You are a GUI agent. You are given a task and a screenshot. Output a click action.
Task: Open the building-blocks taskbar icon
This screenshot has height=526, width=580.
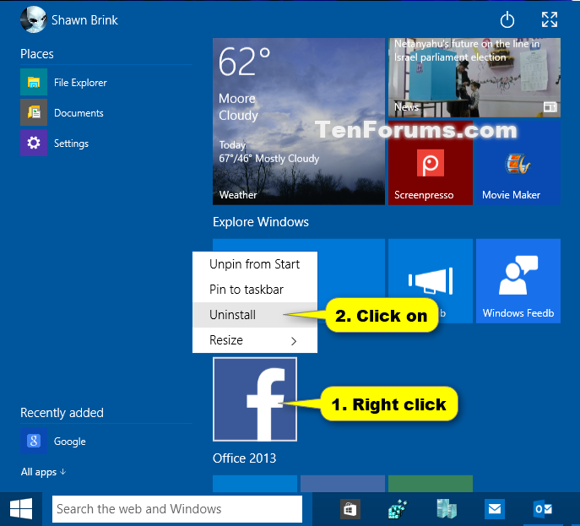pyautogui.click(x=447, y=509)
